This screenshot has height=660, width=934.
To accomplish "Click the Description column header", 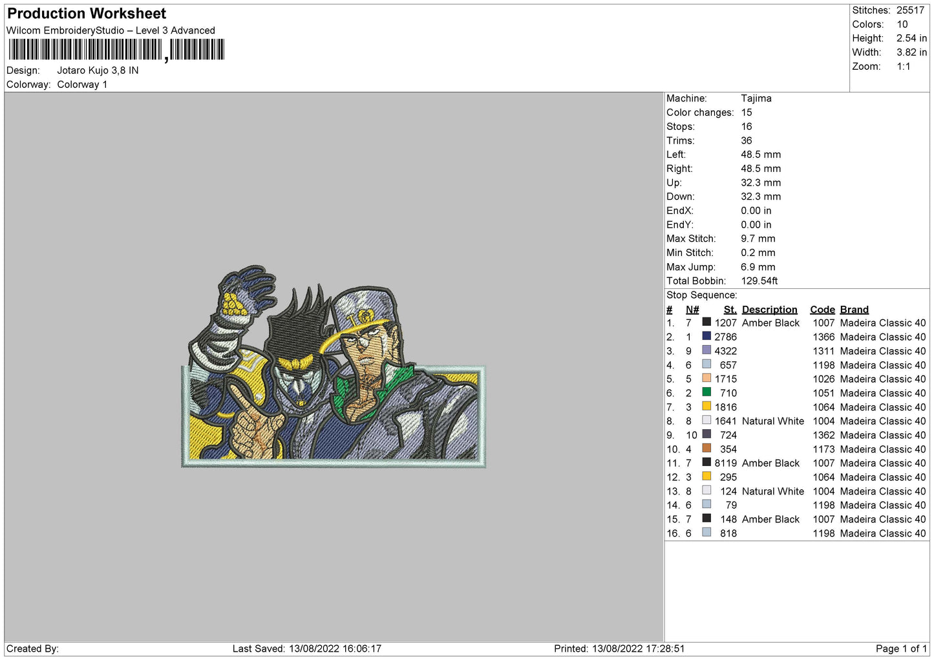I will [769, 310].
